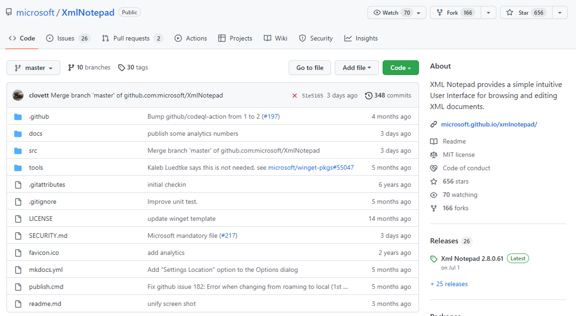The image size is (576, 316).
Task: Open the Security tab
Action: point(316,38)
